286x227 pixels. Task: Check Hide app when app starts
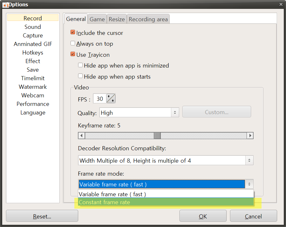80,76
